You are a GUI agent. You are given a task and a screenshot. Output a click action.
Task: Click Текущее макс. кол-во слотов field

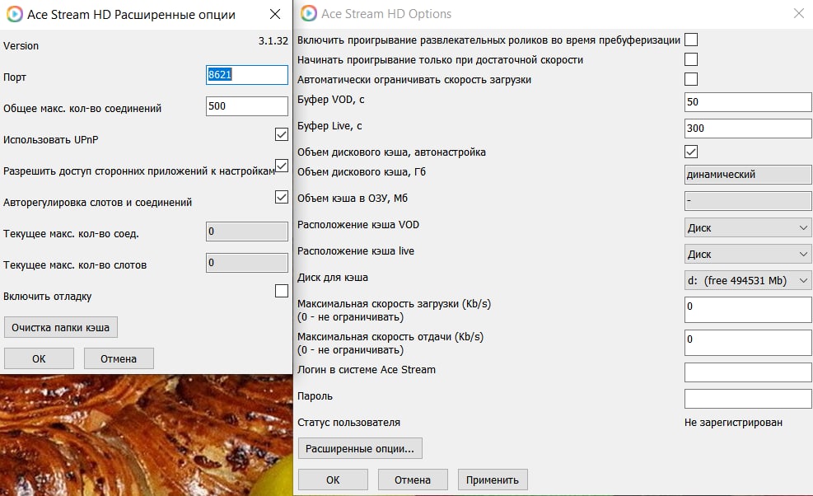pos(247,263)
